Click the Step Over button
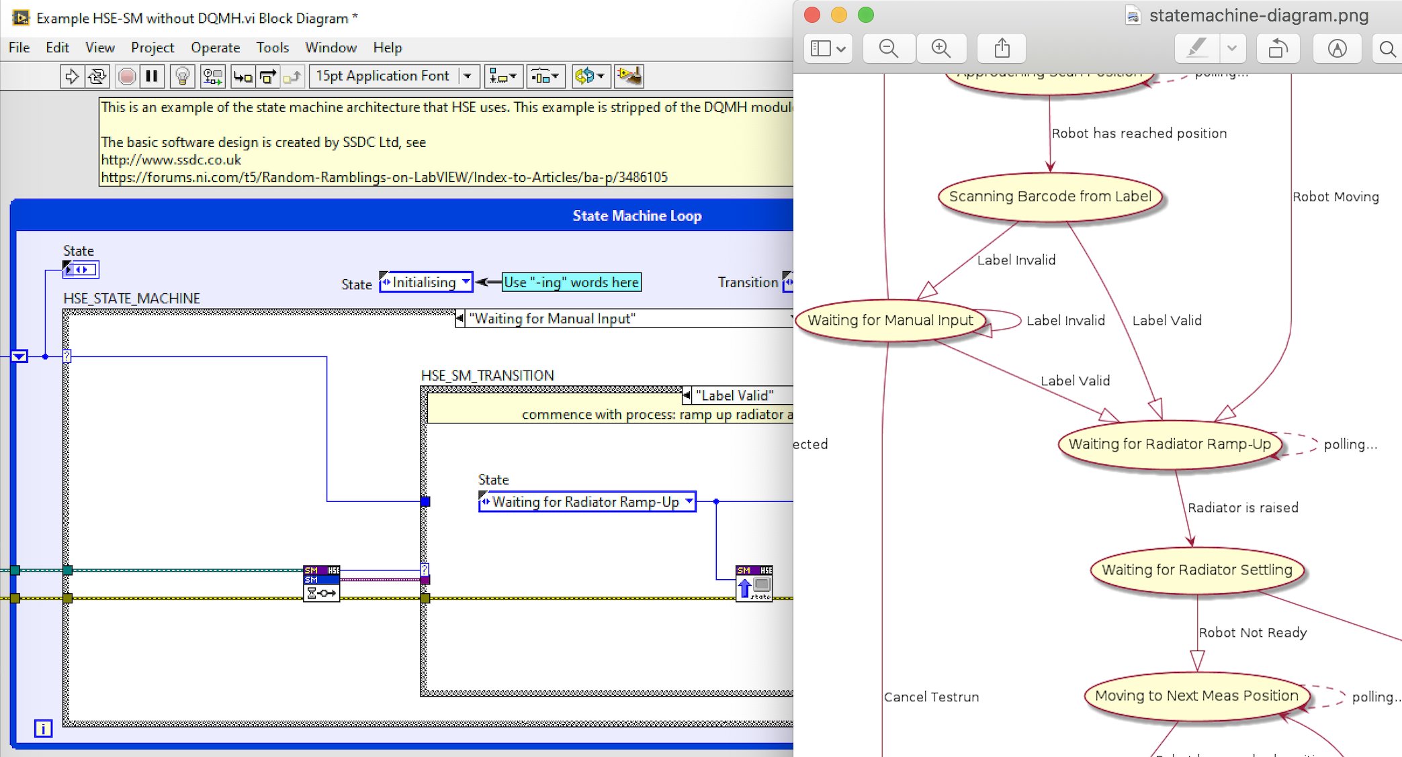 [268, 77]
